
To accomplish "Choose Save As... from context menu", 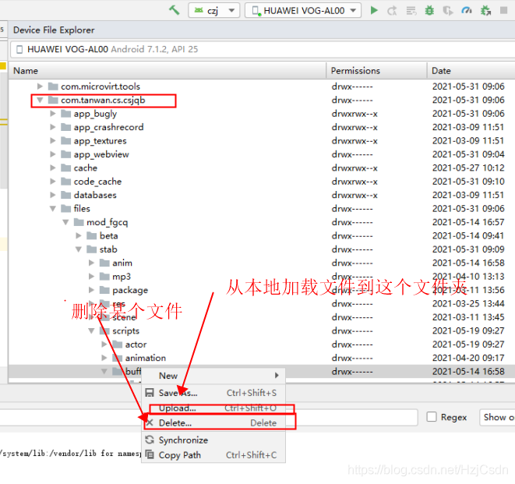I will (213, 393).
